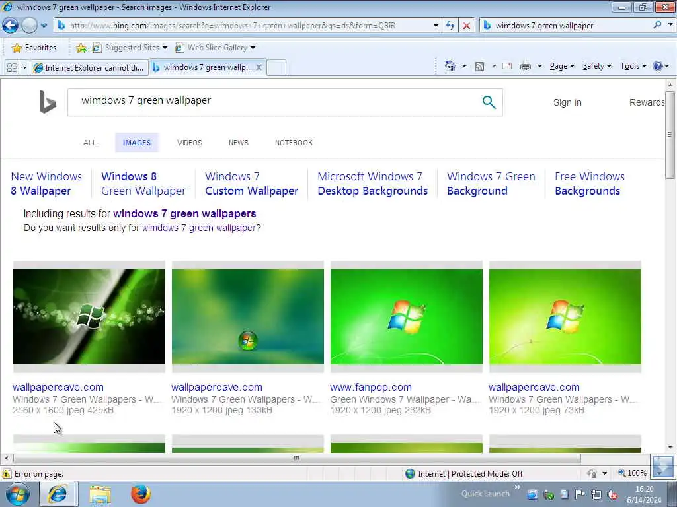Click the Bing logo

[x=48, y=102]
